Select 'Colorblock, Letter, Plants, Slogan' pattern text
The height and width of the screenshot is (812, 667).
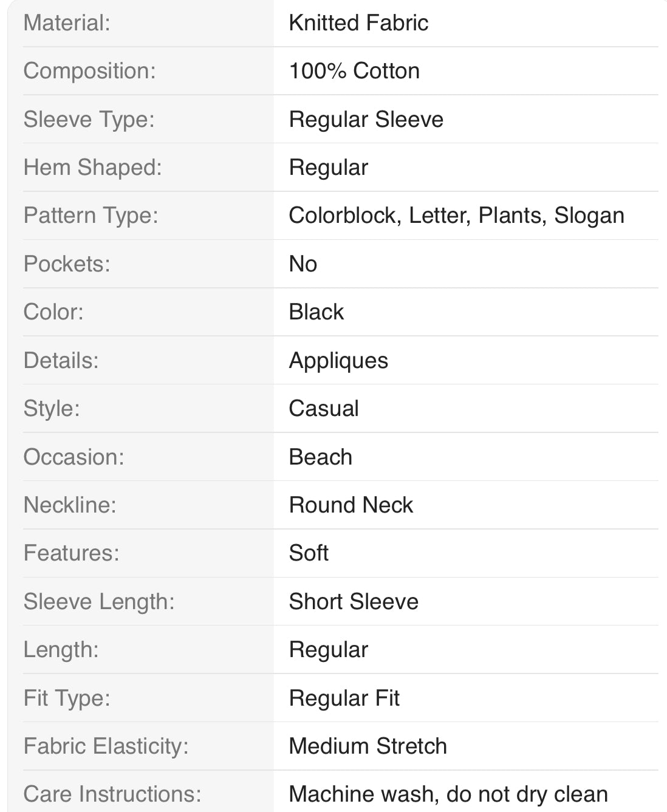tap(456, 216)
